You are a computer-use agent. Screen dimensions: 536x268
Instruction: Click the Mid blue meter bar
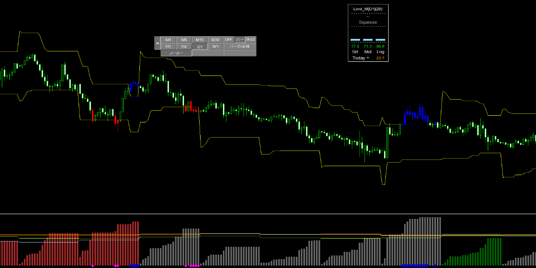(x=368, y=40)
